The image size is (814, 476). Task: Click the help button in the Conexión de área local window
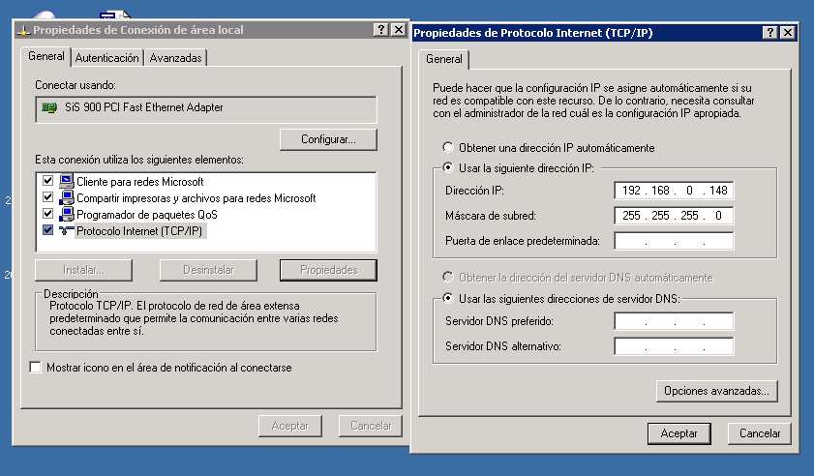(x=381, y=30)
